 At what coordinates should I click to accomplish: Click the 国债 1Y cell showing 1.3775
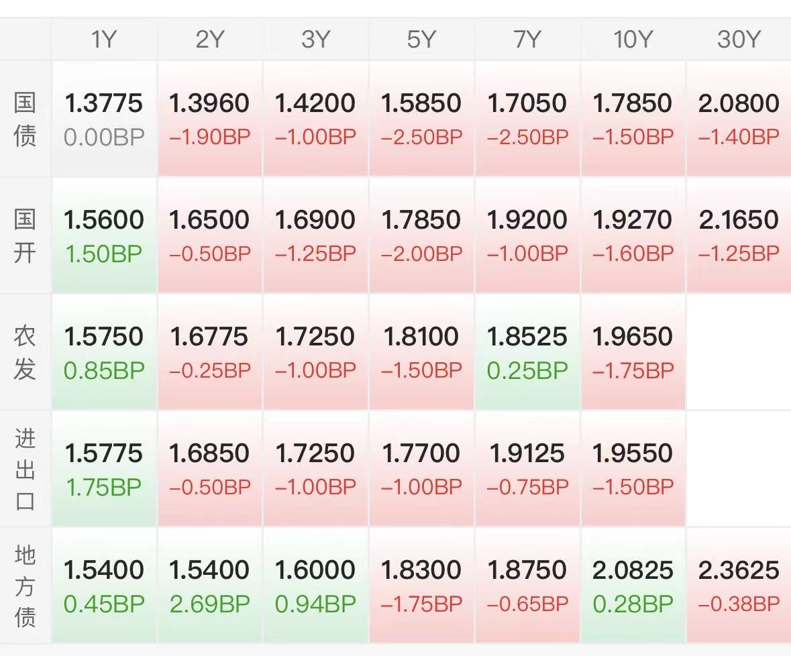click(x=104, y=119)
